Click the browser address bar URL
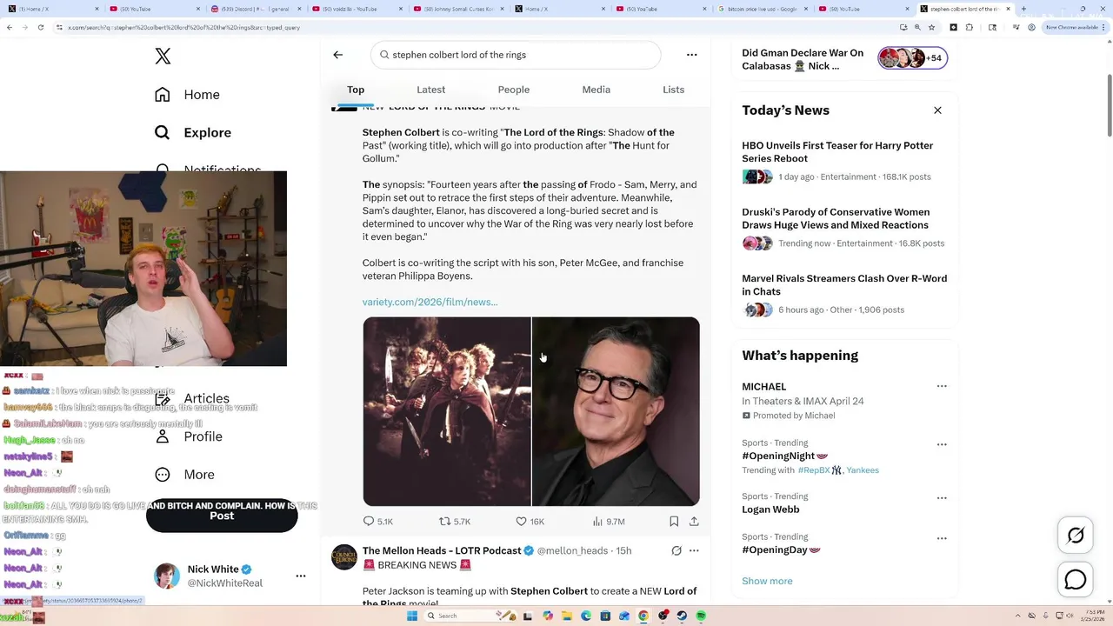1113x626 pixels. [x=184, y=27]
